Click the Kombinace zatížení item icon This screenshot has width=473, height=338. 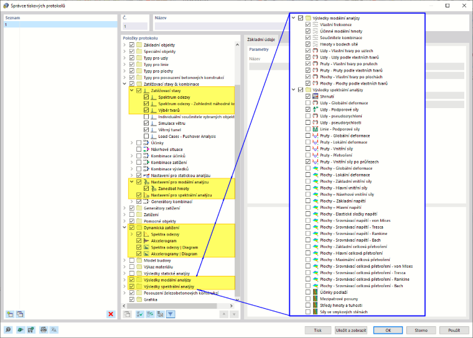(x=146, y=162)
